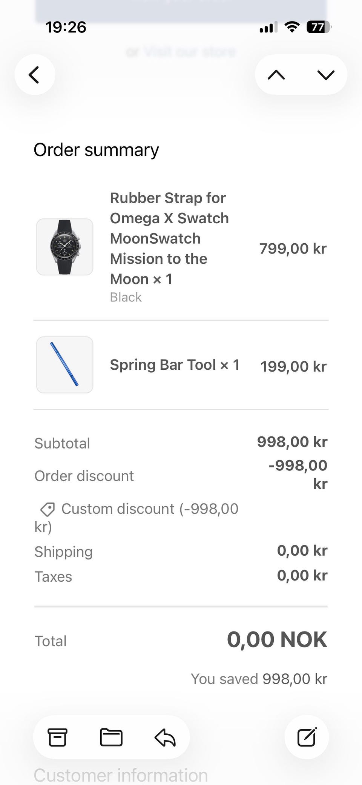Screen dimensions: 362x785
Task: Tap the 799,00 kr strap price
Action: coord(293,249)
